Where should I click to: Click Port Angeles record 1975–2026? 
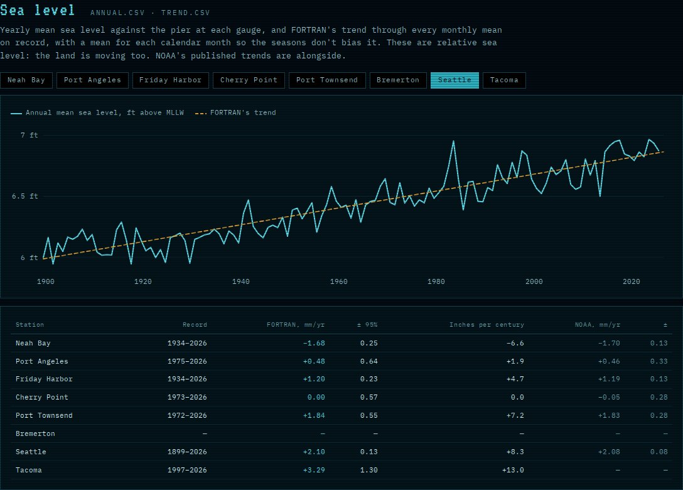187,361
